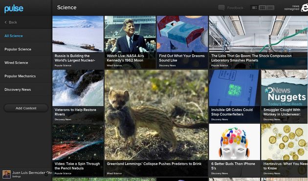Click the user name Juan Luis Bermudez

[32, 173]
